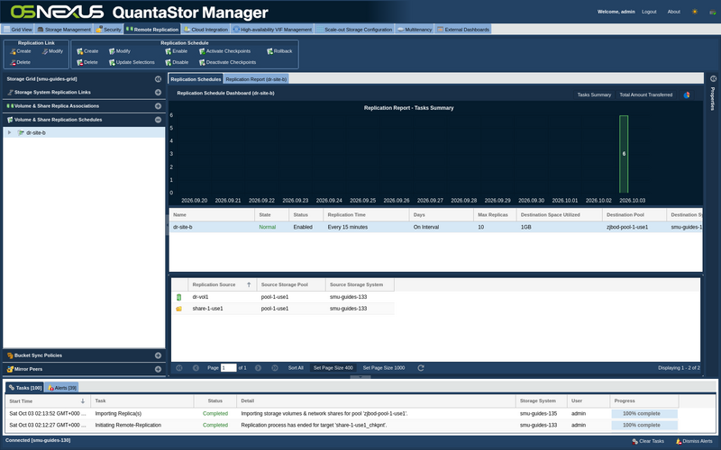Sort by the Name column header
The height and width of the screenshot is (450, 721).
[x=212, y=214]
